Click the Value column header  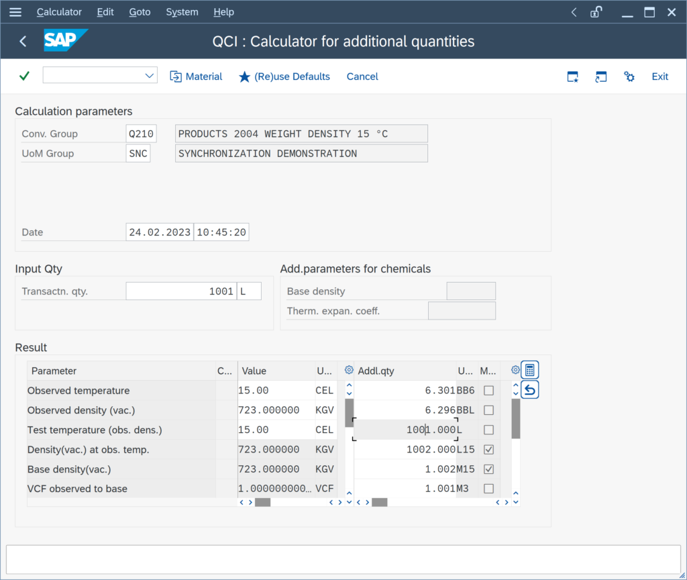(276, 371)
